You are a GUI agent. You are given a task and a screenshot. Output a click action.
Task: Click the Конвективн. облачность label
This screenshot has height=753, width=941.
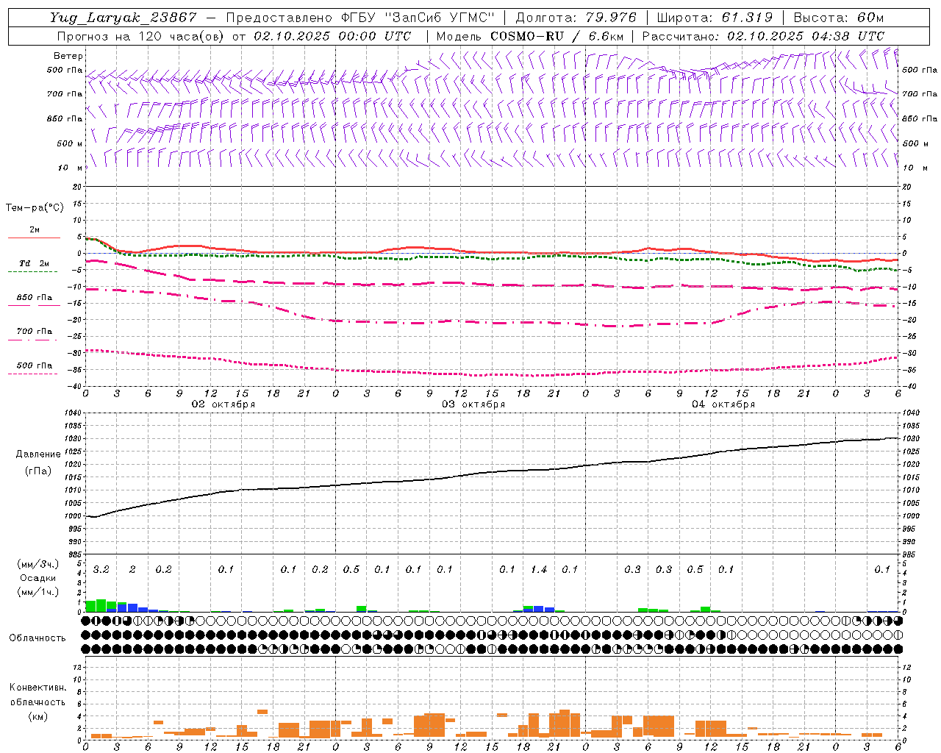pyautogui.click(x=37, y=695)
